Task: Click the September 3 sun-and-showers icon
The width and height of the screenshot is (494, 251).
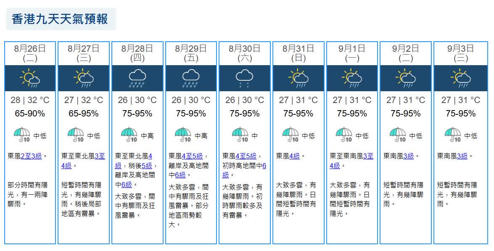Action: click(x=461, y=78)
